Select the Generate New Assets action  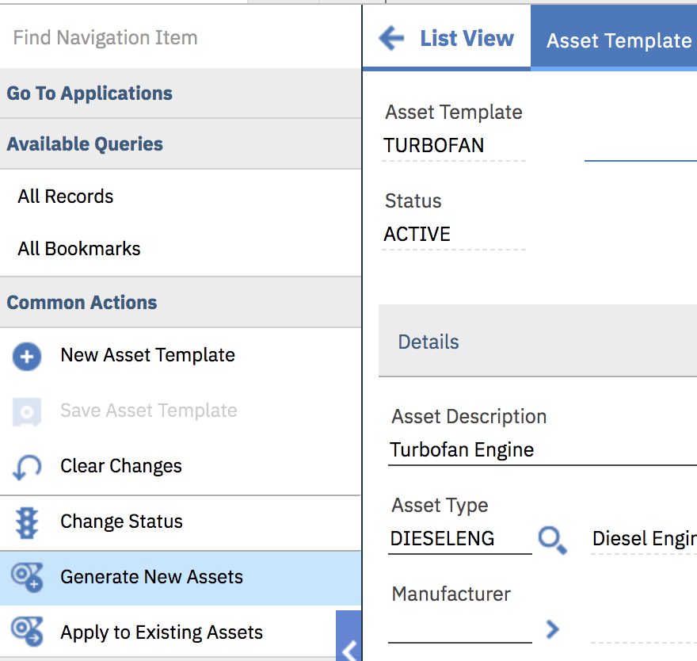coord(151,577)
